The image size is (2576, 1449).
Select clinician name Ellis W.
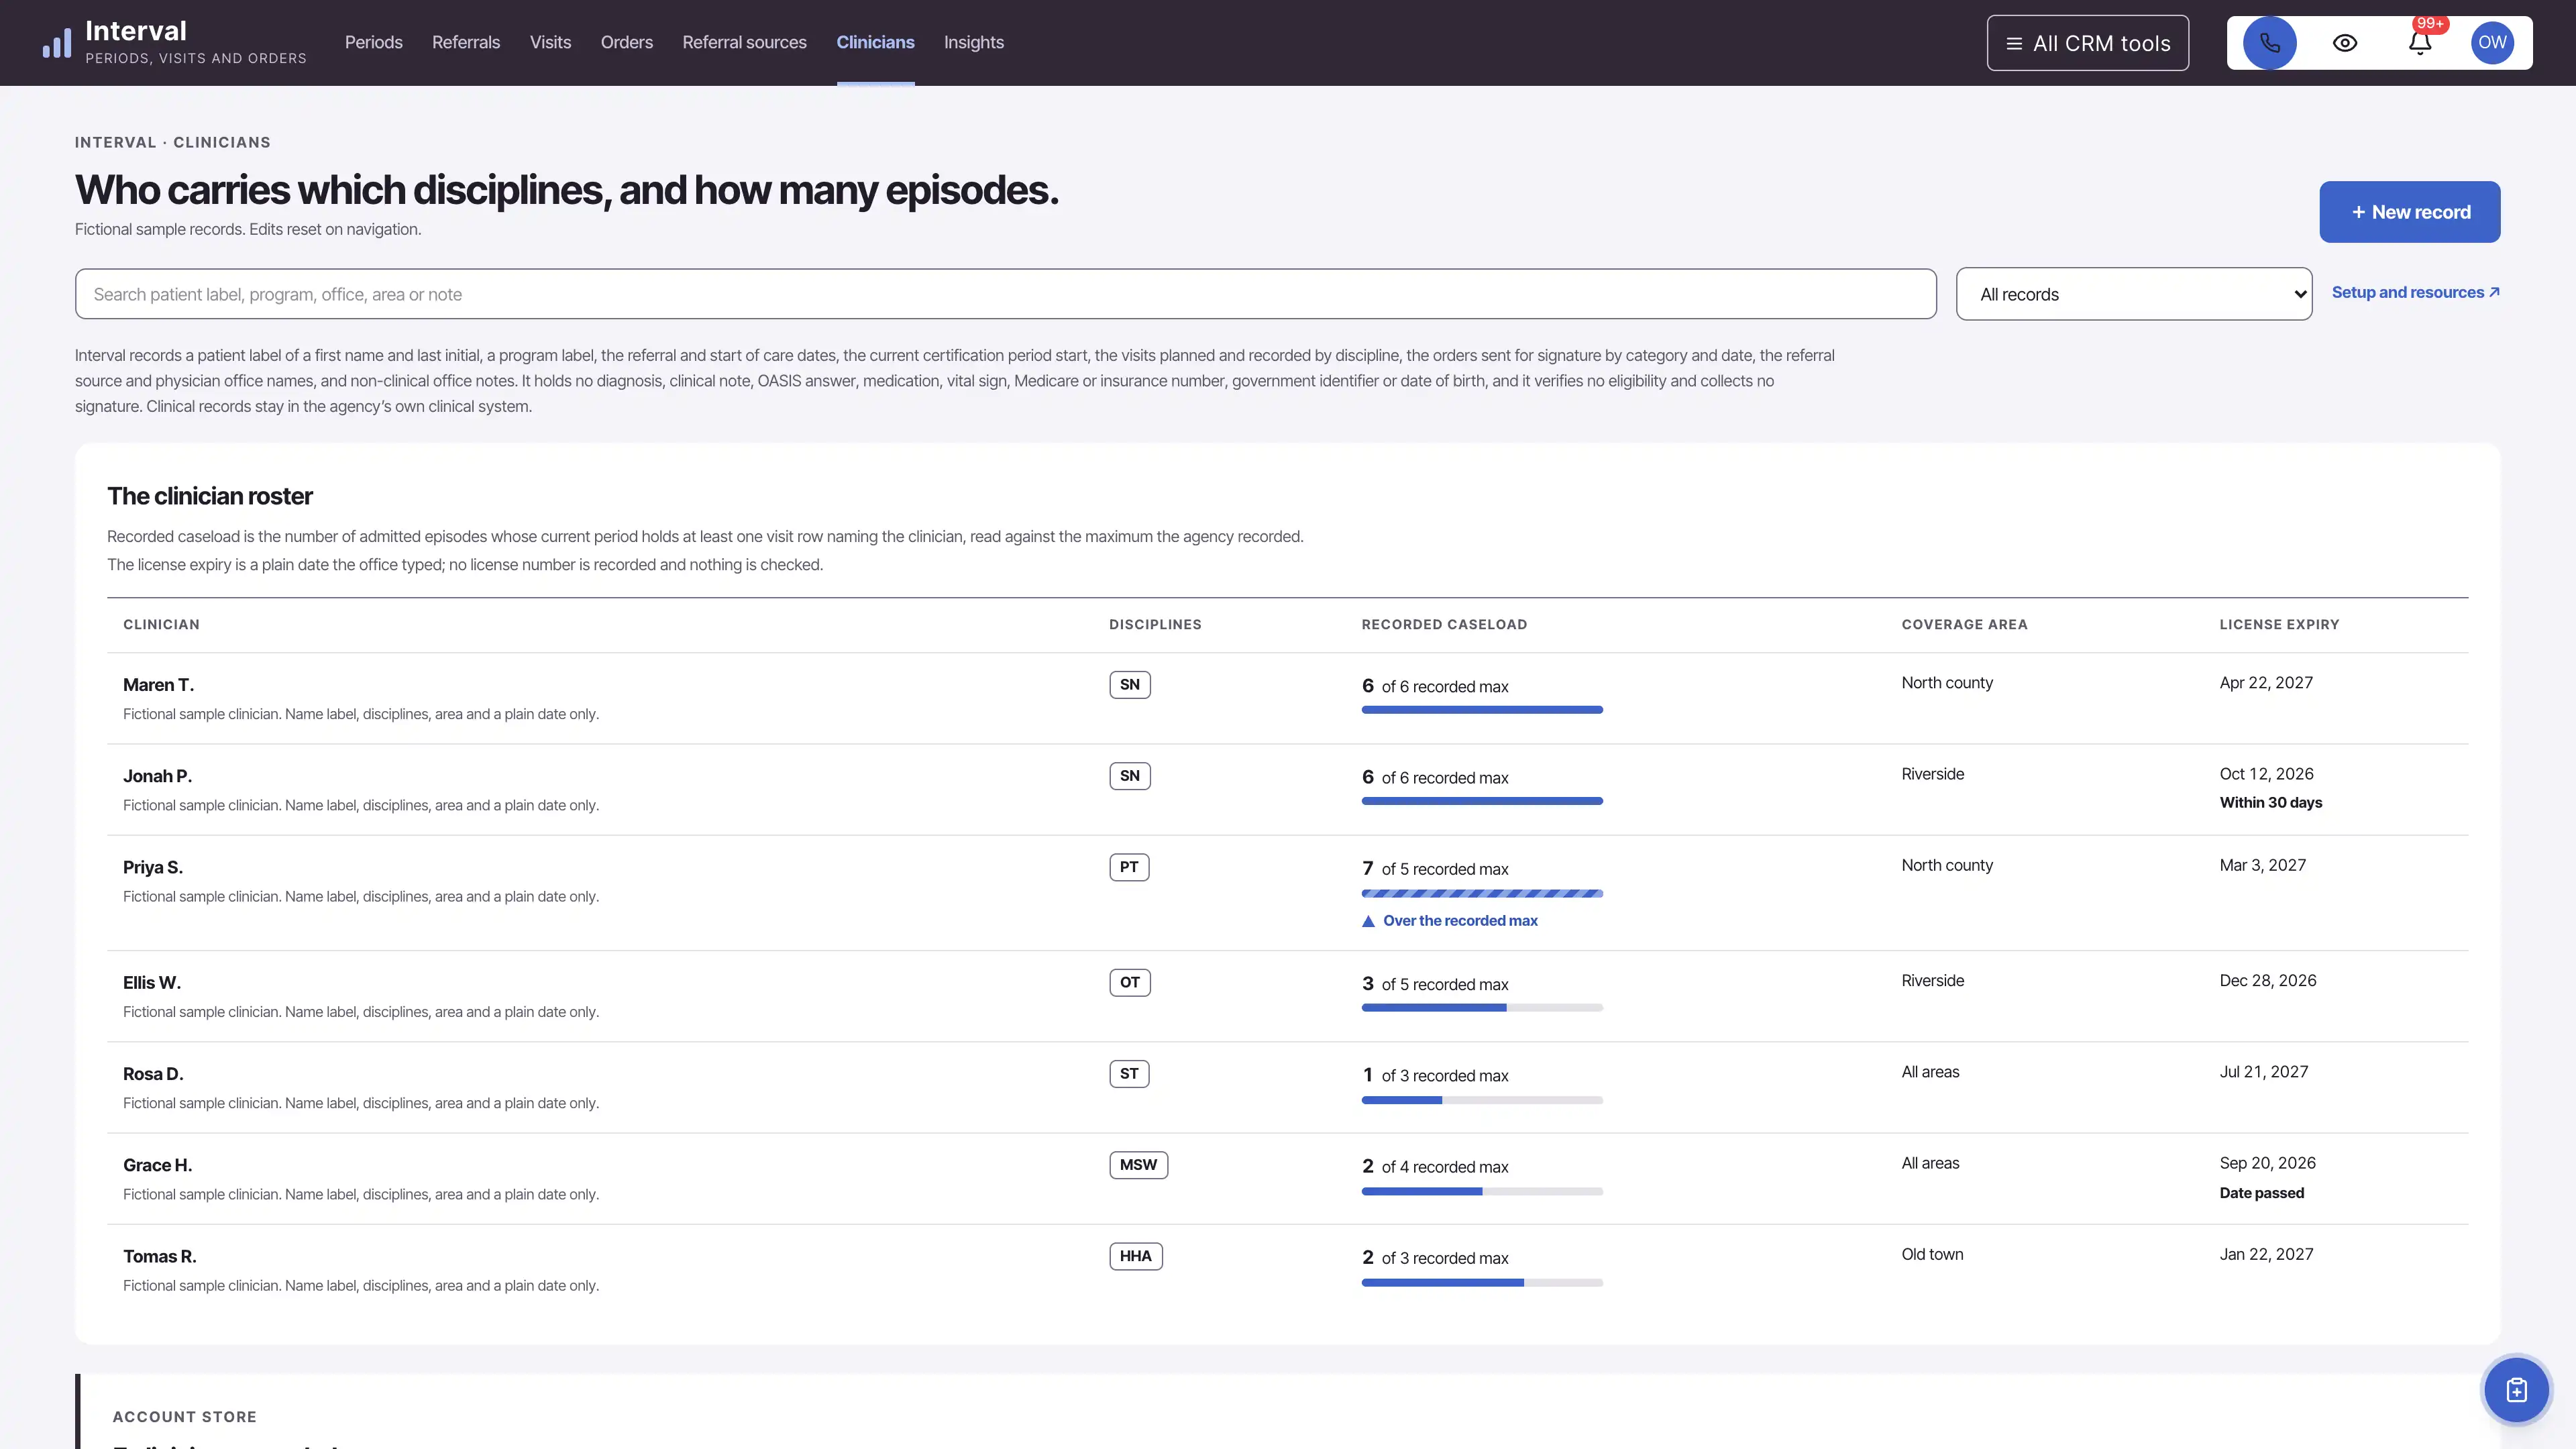click(x=152, y=983)
